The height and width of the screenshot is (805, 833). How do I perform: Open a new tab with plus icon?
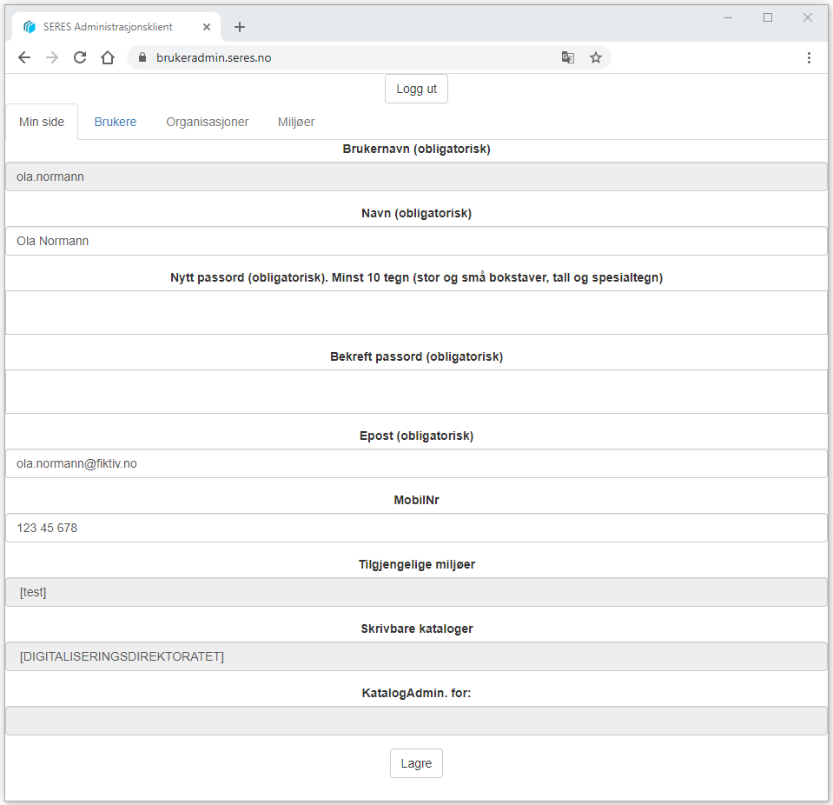pyautogui.click(x=240, y=27)
